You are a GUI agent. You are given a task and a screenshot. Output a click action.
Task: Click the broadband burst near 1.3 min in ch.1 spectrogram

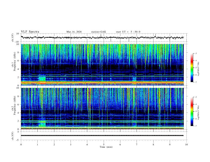(42, 79)
